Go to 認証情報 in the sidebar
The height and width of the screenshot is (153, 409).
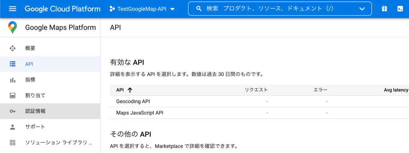coord(50,111)
